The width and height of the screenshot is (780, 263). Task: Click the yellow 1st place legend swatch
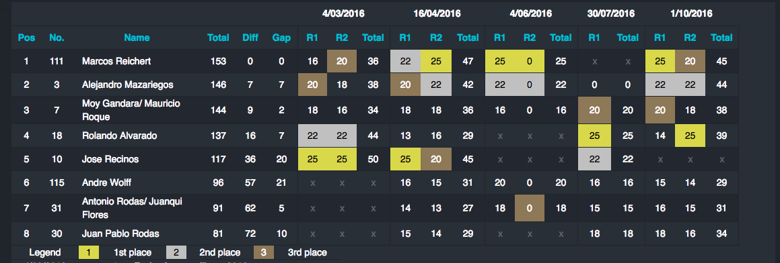pyautogui.click(x=89, y=252)
